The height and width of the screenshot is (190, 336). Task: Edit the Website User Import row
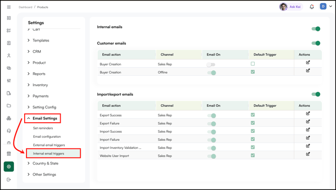308,154
